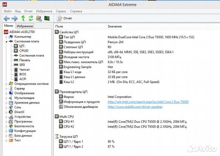The width and height of the screenshot is (220, 156).
Task: Expand the Компьютер tree node
Action: (x=6, y=37)
